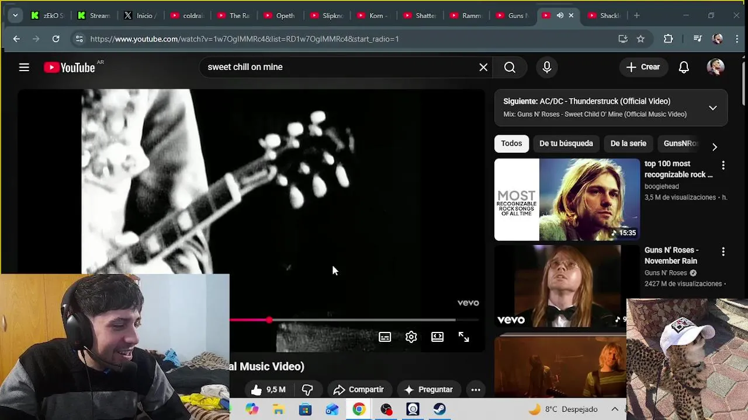The image size is (748, 420).
Task: Show hidden system tray icons
Action: (x=615, y=409)
